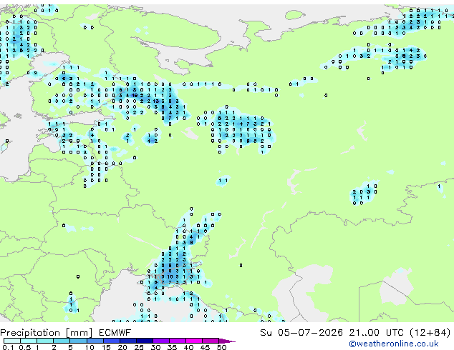454x350 pixels.
Task: Click the '20' tick label on the legend
Action: (x=122, y=347)
